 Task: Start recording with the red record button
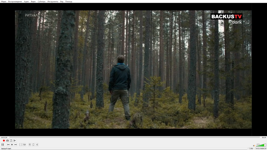click(4, 141)
